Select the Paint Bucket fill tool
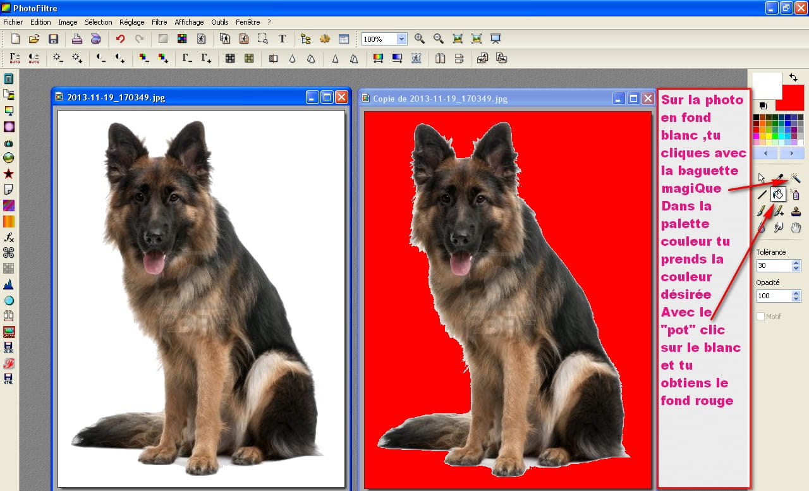 tap(778, 195)
